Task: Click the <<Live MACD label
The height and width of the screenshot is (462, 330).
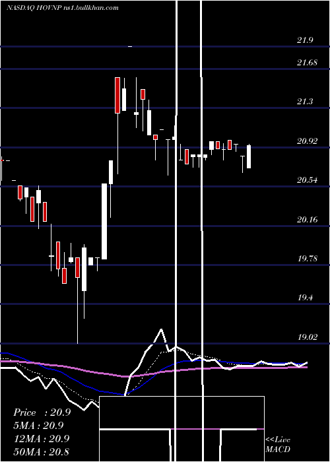Action: pos(278,445)
